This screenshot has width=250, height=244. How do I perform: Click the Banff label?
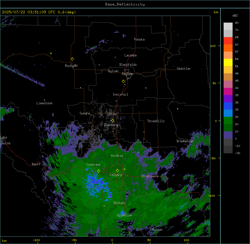[36, 164]
